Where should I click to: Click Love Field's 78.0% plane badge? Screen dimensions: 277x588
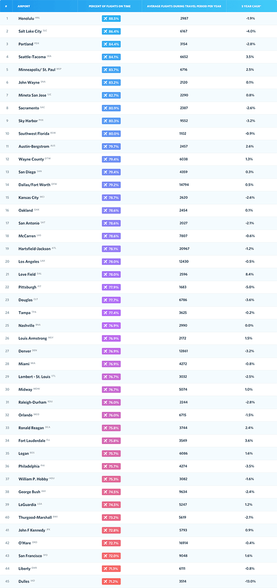111,274
